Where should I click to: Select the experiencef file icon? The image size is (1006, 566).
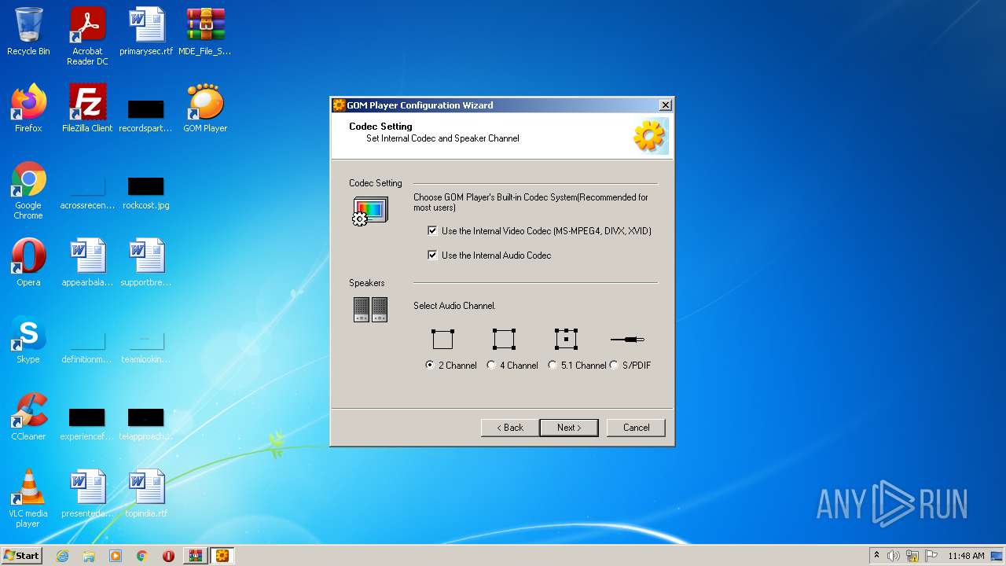pyautogui.click(x=87, y=423)
